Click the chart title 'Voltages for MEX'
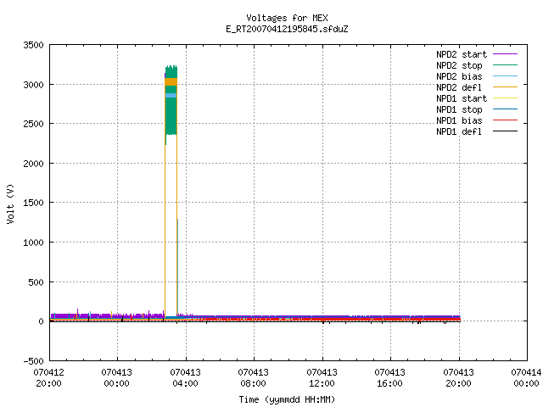The image size is (543, 407). coord(287,18)
